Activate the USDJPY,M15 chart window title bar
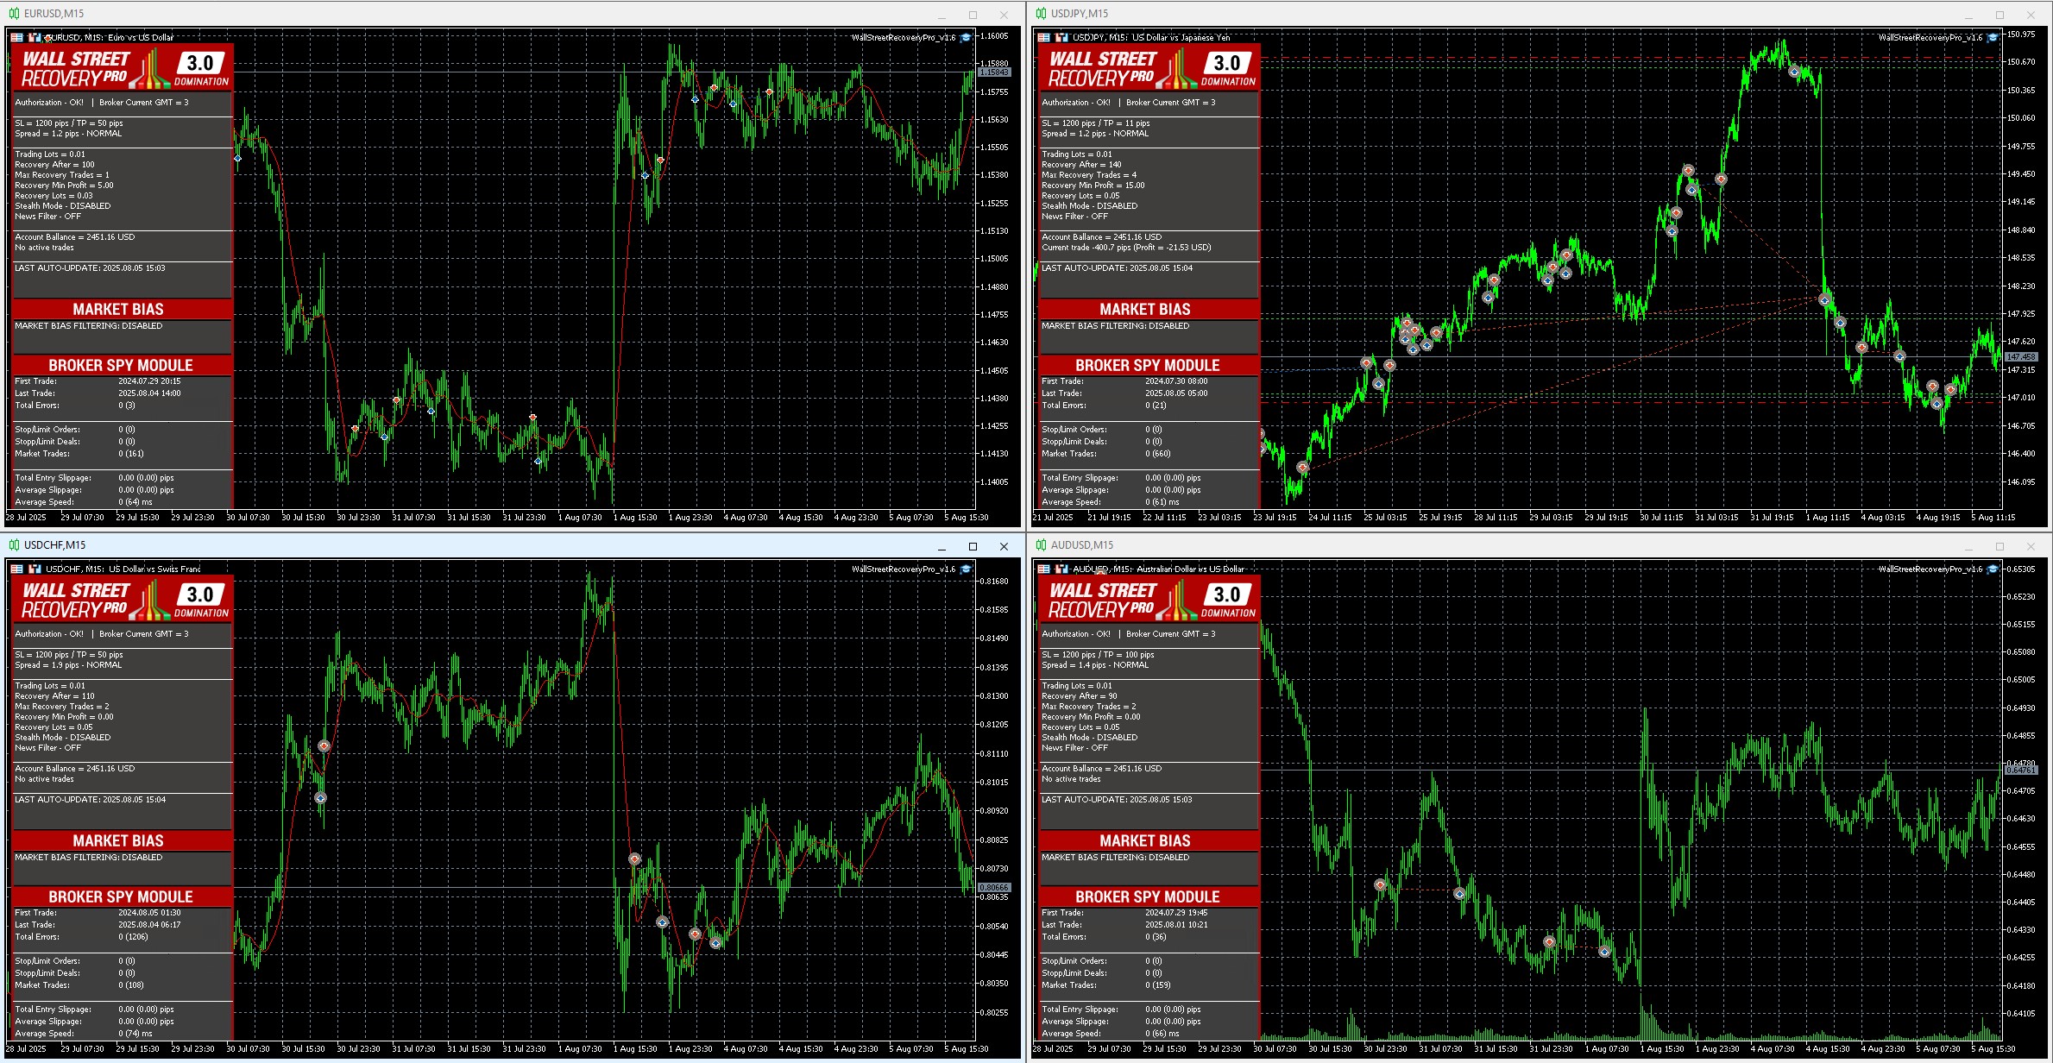Screen dimensions: 2053x1063 click(x=1467, y=14)
